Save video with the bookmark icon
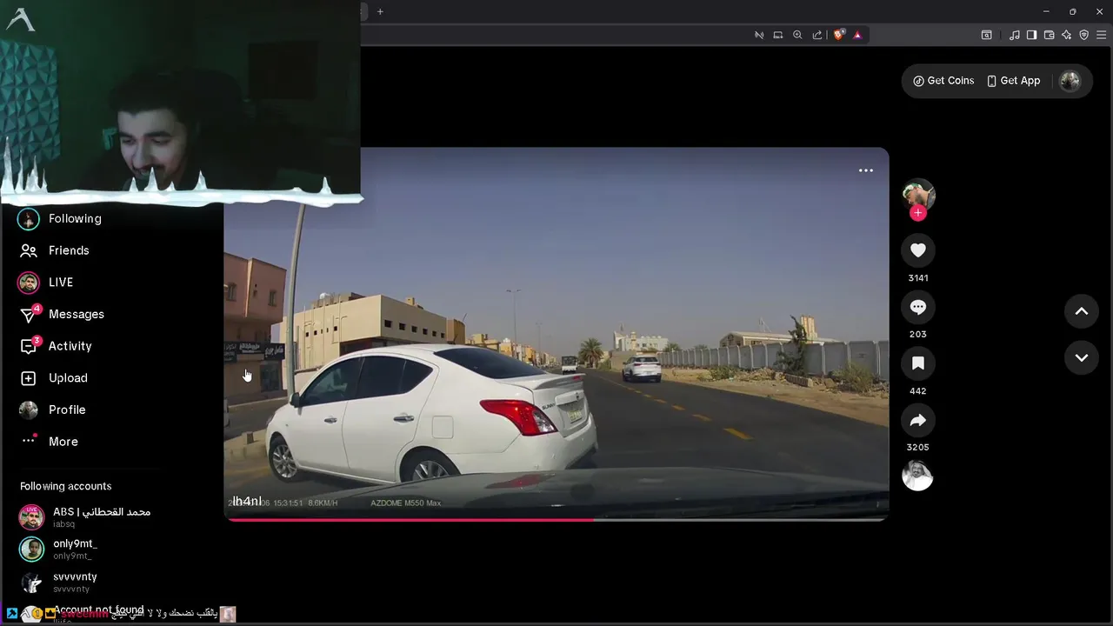The width and height of the screenshot is (1113, 626). 918,363
